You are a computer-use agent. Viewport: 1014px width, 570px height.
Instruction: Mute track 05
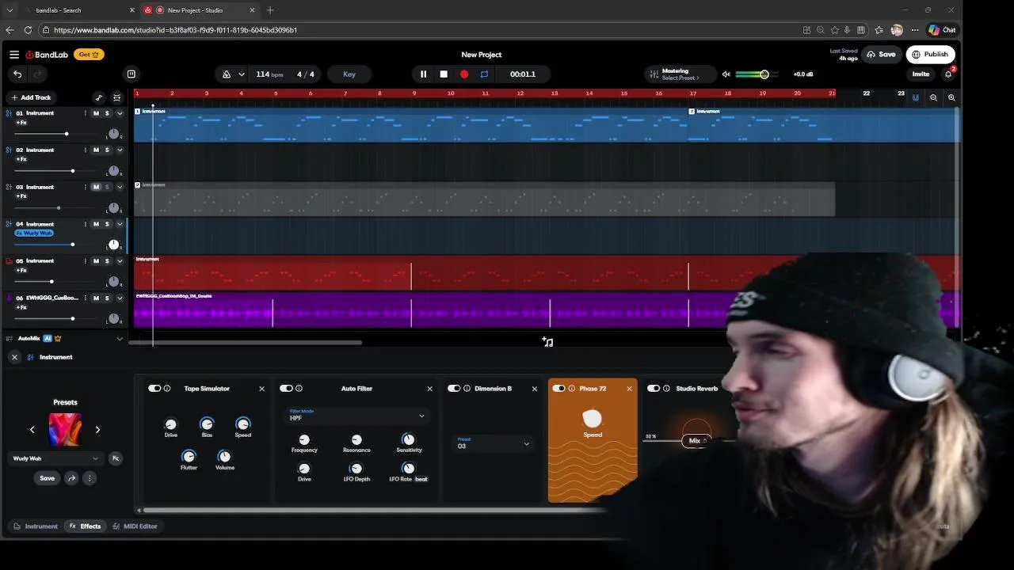[96, 261]
